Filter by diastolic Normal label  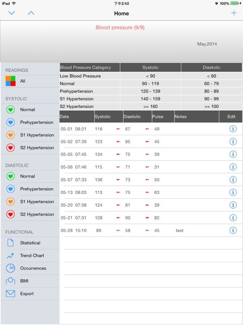[28, 176]
